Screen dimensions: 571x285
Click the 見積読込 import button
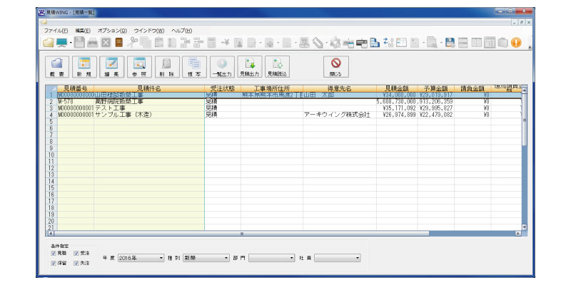click(277, 66)
